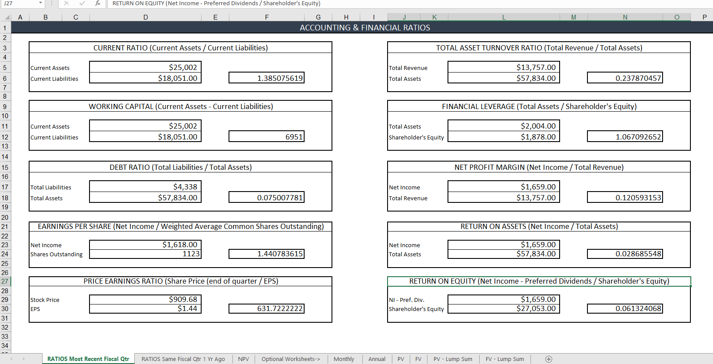Select return on equity result 0.061324068
Screen dimensions: 713x364
pos(625,308)
